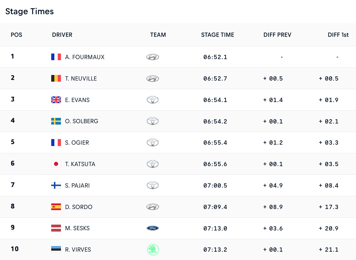Viewport: 356px width, 260px height.
Task: Click the Ford logo next to M. Sesks
Action: click(153, 228)
